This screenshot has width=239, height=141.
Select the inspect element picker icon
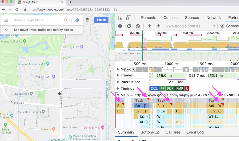tap(120, 18)
